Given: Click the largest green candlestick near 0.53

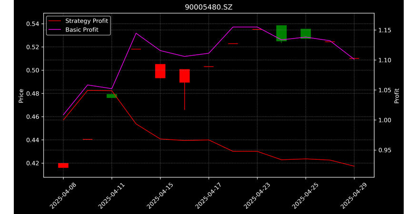Looking at the screenshot, I should [281, 33].
